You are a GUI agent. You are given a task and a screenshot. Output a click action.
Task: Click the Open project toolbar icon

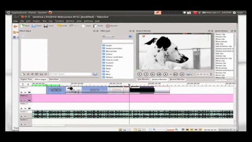click(x=33, y=26)
